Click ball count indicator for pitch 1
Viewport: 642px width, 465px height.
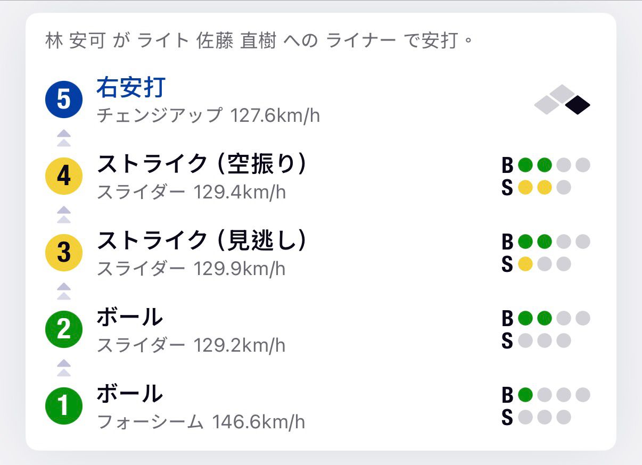(546, 395)
